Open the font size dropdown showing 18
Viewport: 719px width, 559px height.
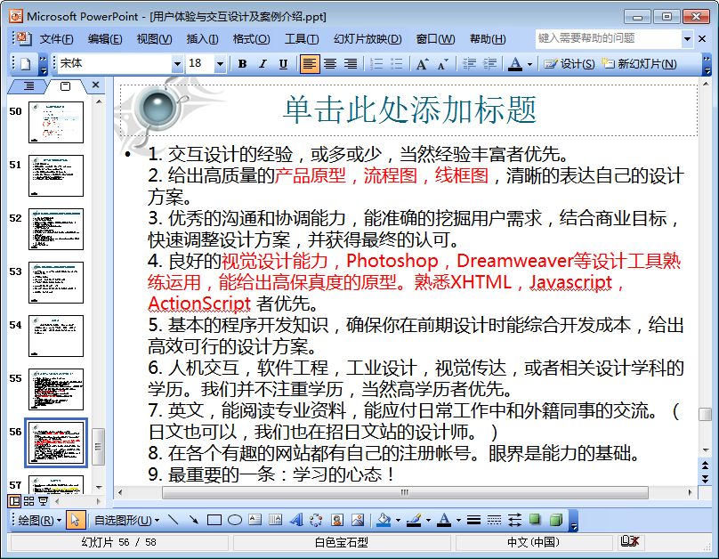pyautogui.click(x=220, y=64)
